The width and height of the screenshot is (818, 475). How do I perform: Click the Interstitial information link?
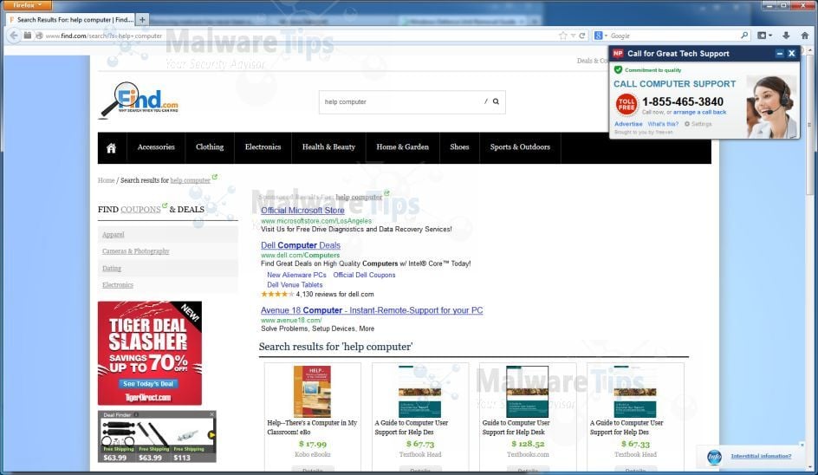tap(761, 456)
